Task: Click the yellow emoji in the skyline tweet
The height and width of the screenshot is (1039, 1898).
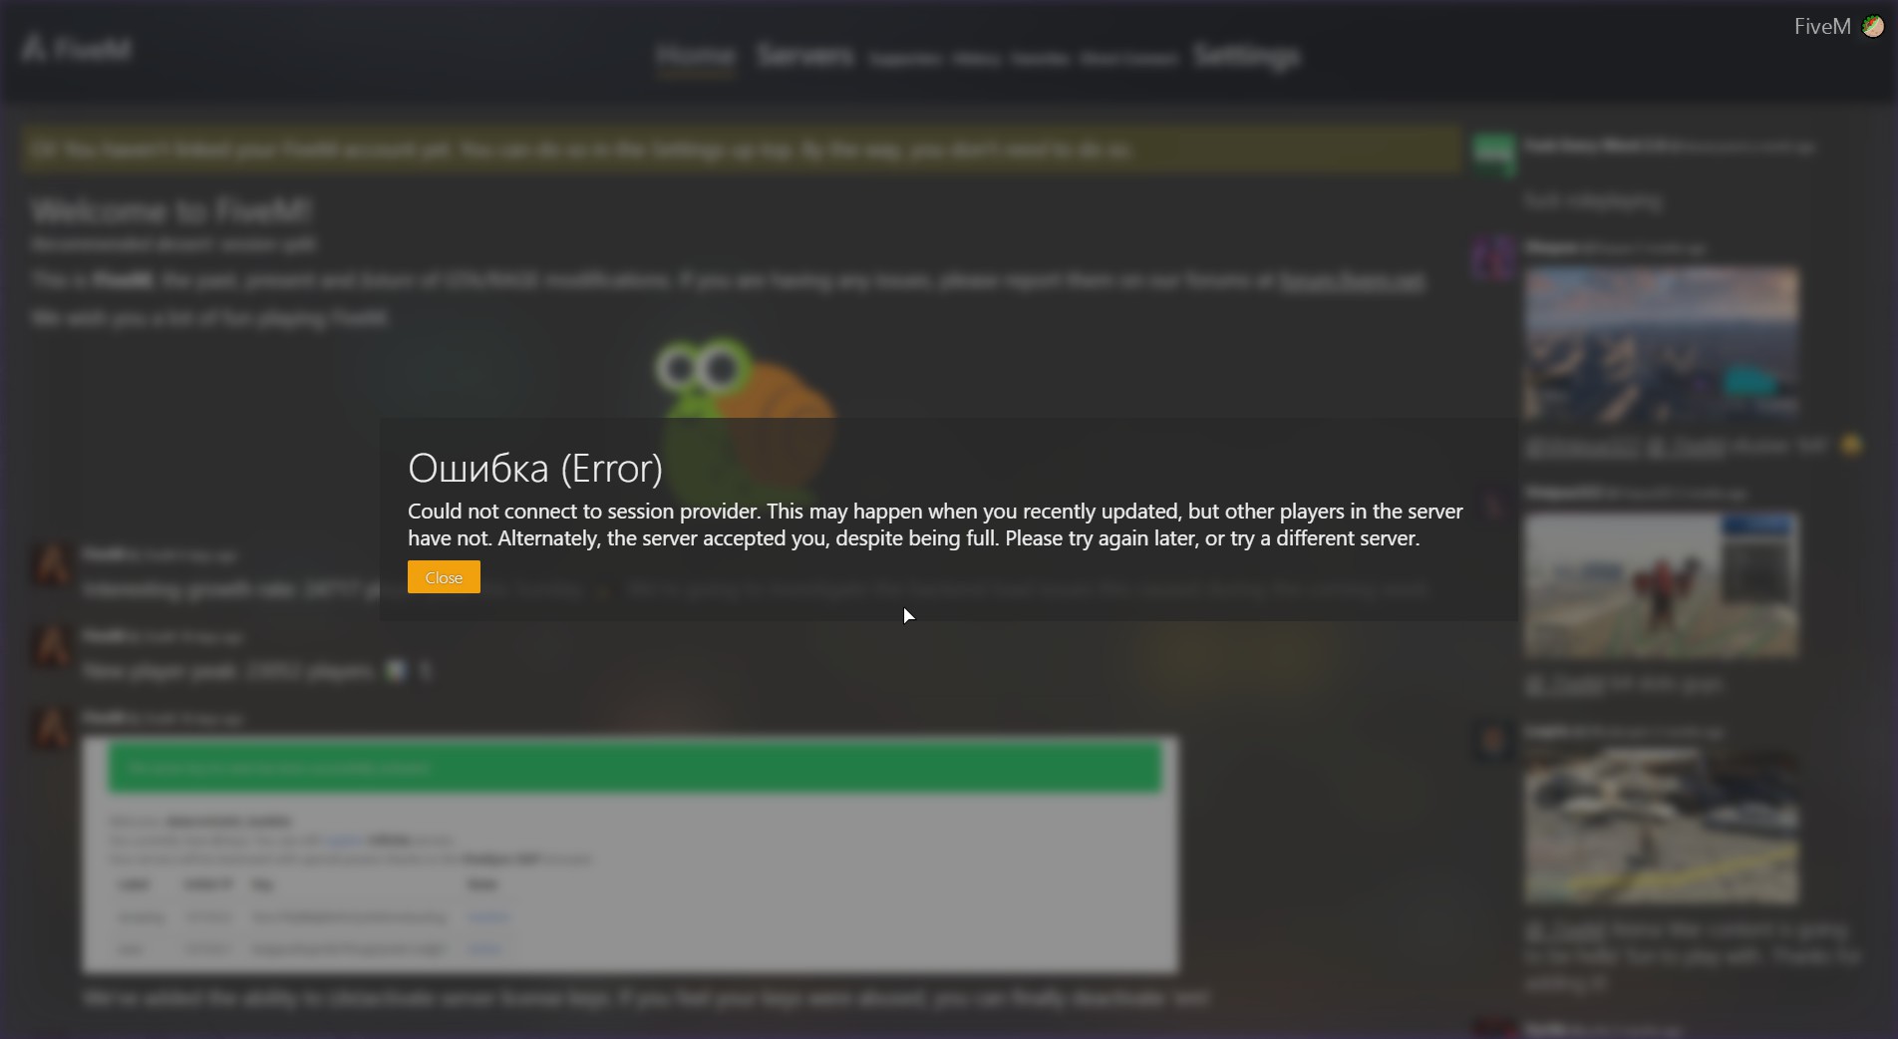Action: point(1851,446)
